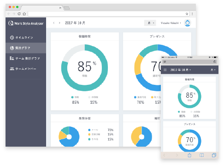Close the active browser tab

click(x=60, y=8)
